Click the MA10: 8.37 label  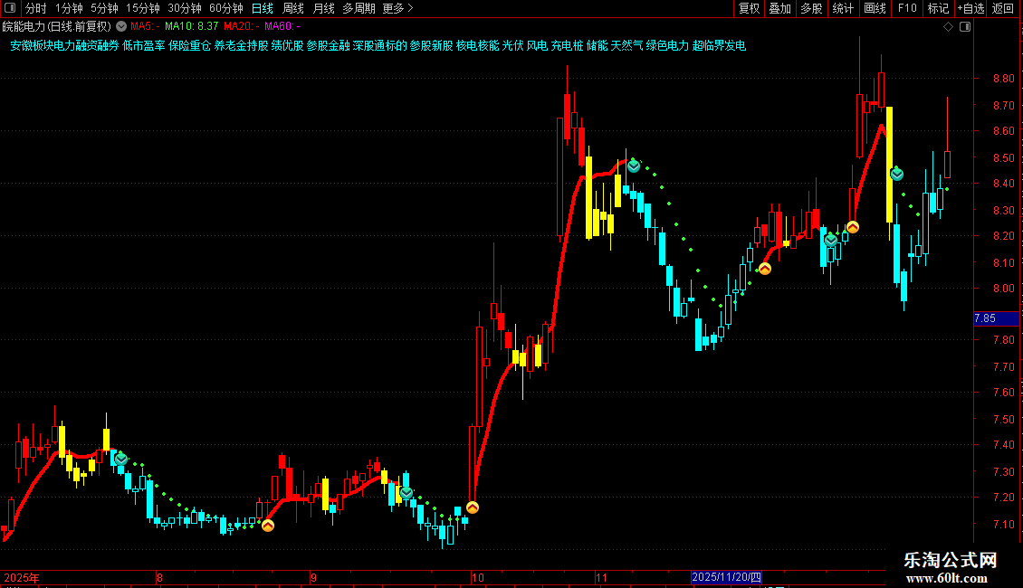[191, 26]
